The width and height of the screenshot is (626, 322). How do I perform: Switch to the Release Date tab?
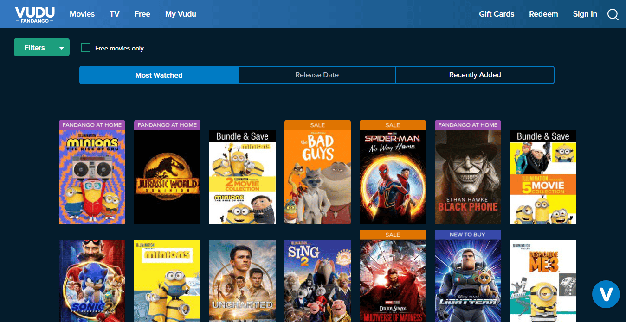coord(317,75)
